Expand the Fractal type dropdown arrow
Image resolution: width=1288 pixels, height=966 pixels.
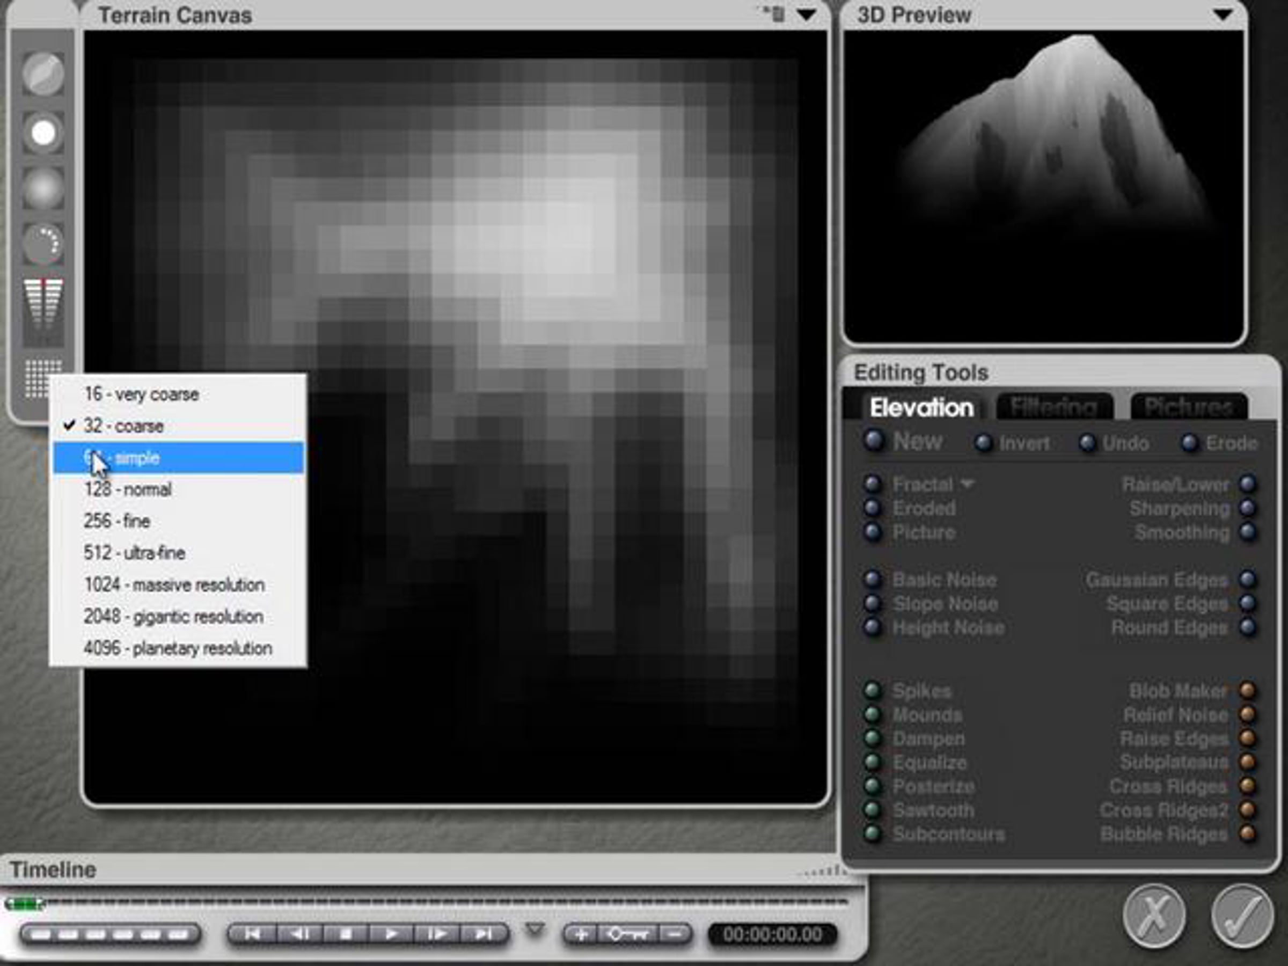tap(967, 484)
